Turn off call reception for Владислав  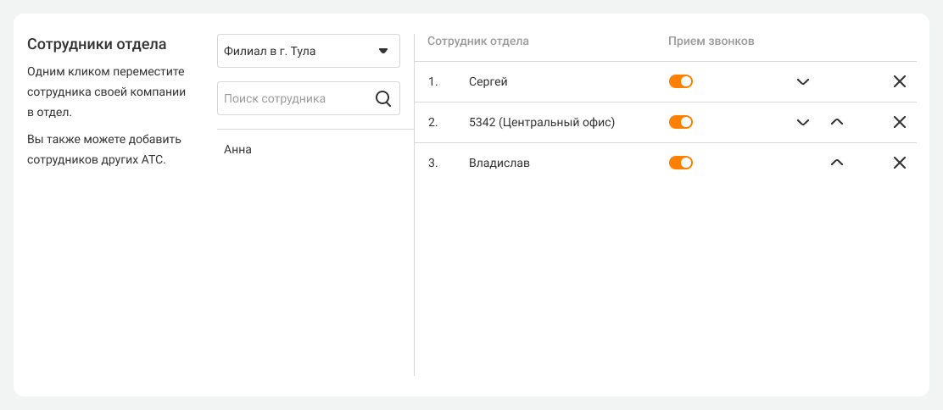(x=681, y=163)
